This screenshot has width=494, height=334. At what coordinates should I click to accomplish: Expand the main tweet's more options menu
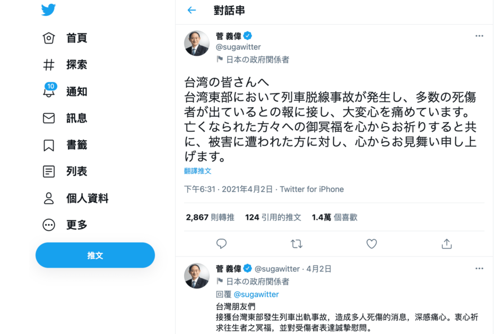pyautogui.click(x=479, y=36)
